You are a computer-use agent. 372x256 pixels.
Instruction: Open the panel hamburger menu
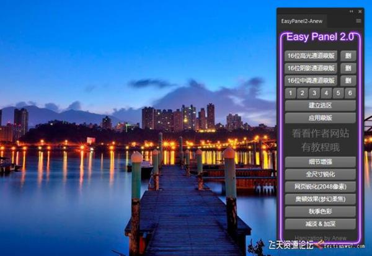click(x=358, y=21)
